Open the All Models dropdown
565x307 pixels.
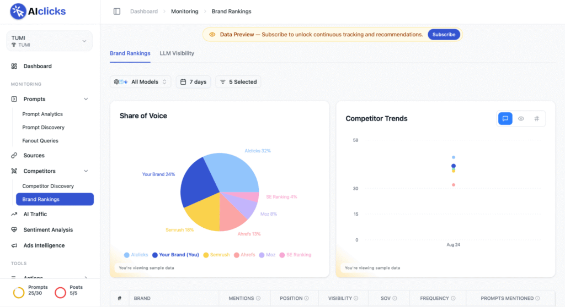(140, 82)
